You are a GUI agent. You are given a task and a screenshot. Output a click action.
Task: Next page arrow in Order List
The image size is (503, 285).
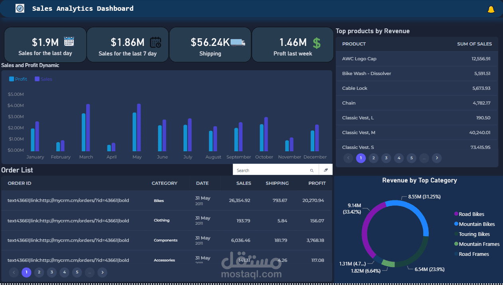(x=103, y=272)
